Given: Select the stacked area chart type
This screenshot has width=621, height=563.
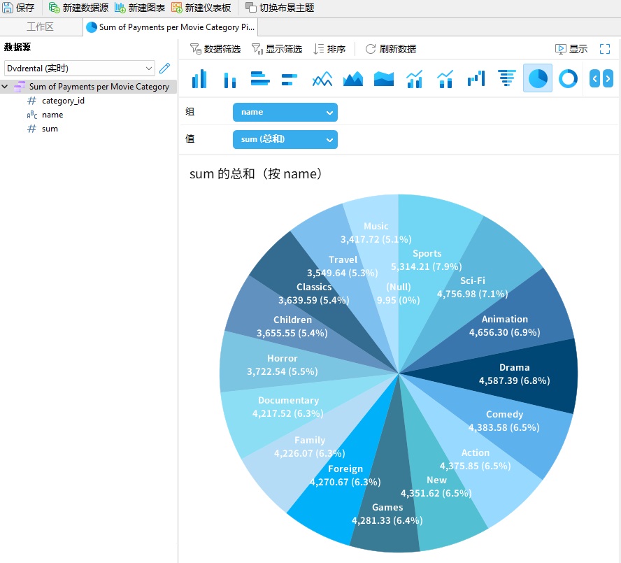Looking at the screenshot, I should pyautogui.click(x=383, y=78).
